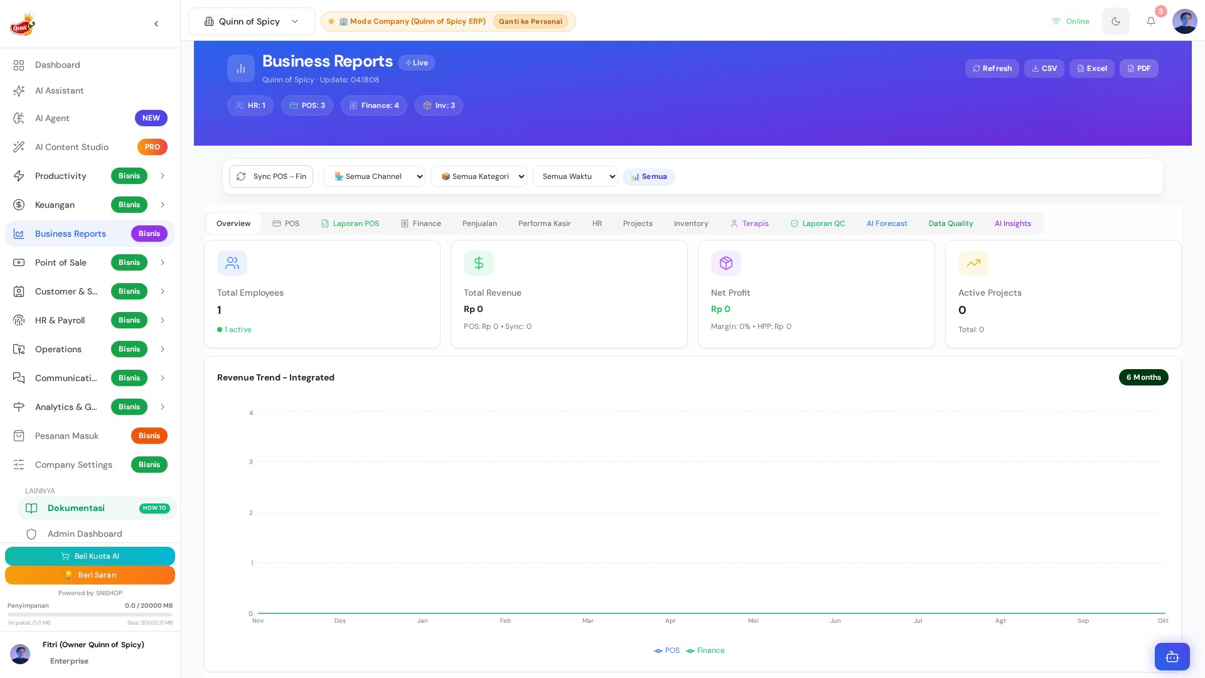Image resolution: width=1205 pixels, height=678 pixels.
Task: Click the Pesanan Masuk shopping bag icon
Action: [x=19, y=436]
